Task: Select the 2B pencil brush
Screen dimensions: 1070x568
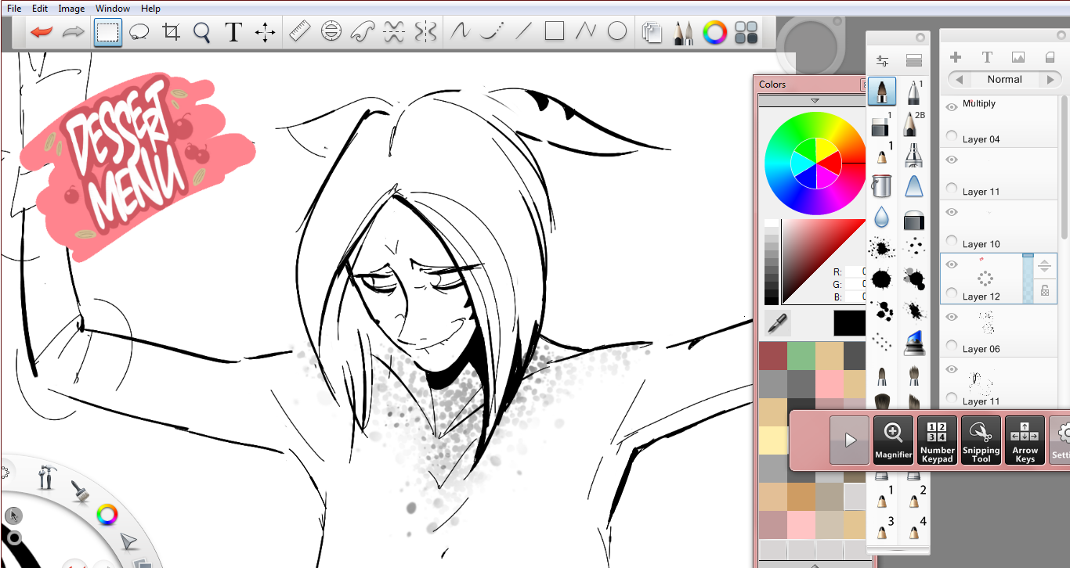Action: click(x=913, y=124)
